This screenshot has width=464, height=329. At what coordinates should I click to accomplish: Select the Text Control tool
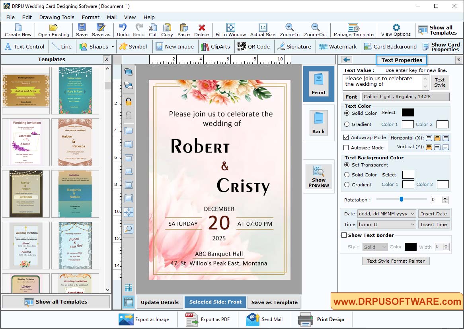(x=25, y=46)
